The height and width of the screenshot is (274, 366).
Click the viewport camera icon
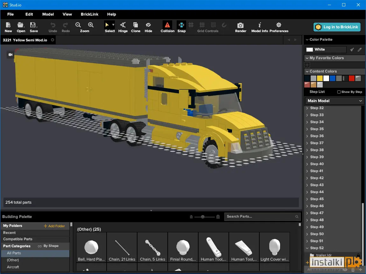point(11,55)
